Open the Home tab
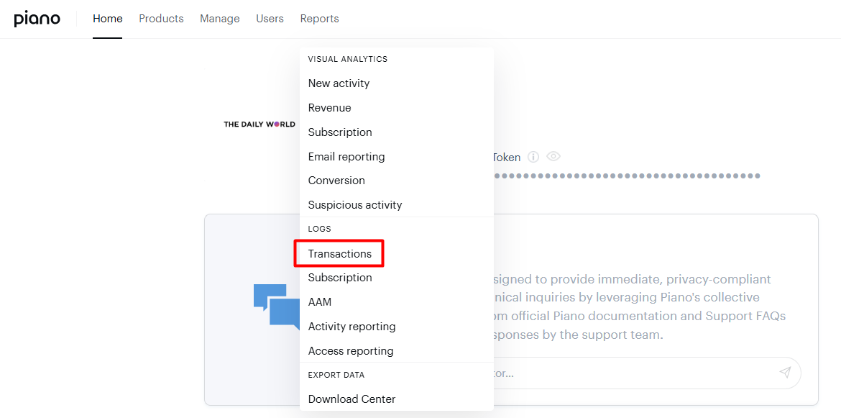841x418 pixels. [x=108, y=19]
